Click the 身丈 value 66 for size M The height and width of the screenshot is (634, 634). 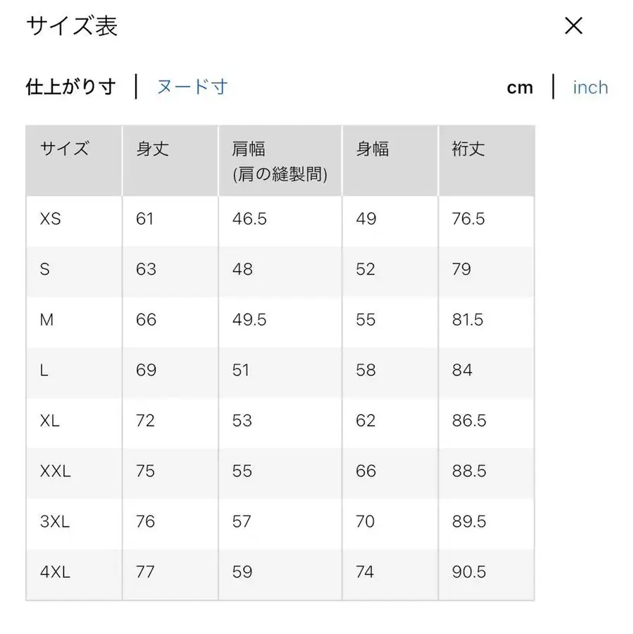(145, 321)
